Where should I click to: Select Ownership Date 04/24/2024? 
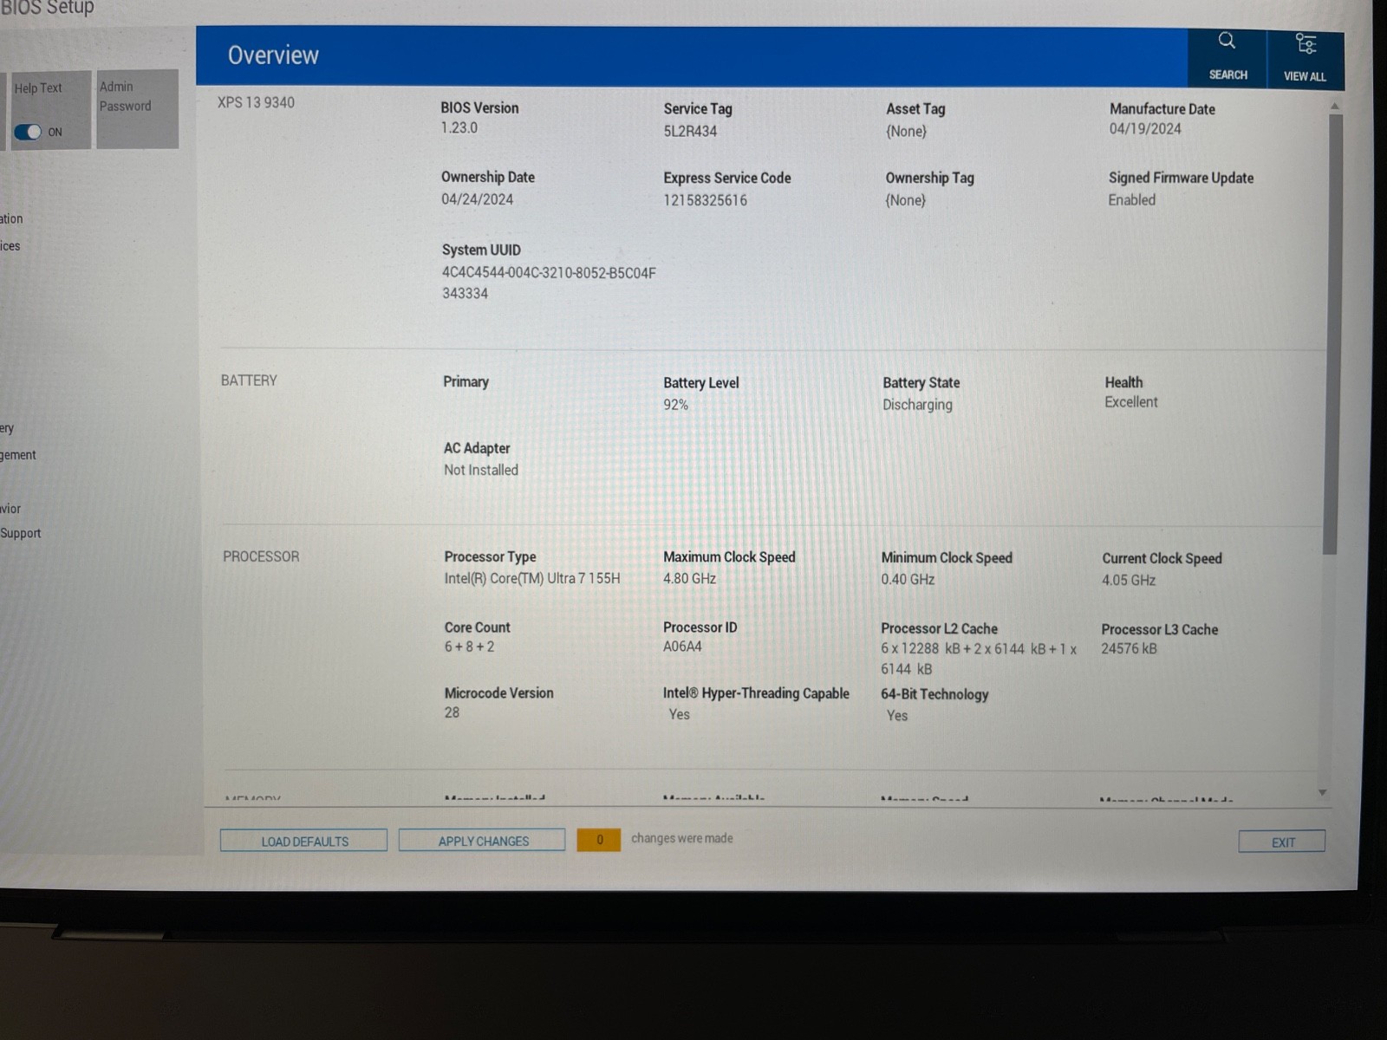click(477, 198)
